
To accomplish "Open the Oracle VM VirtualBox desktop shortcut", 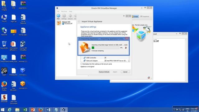I will [23, 46].
